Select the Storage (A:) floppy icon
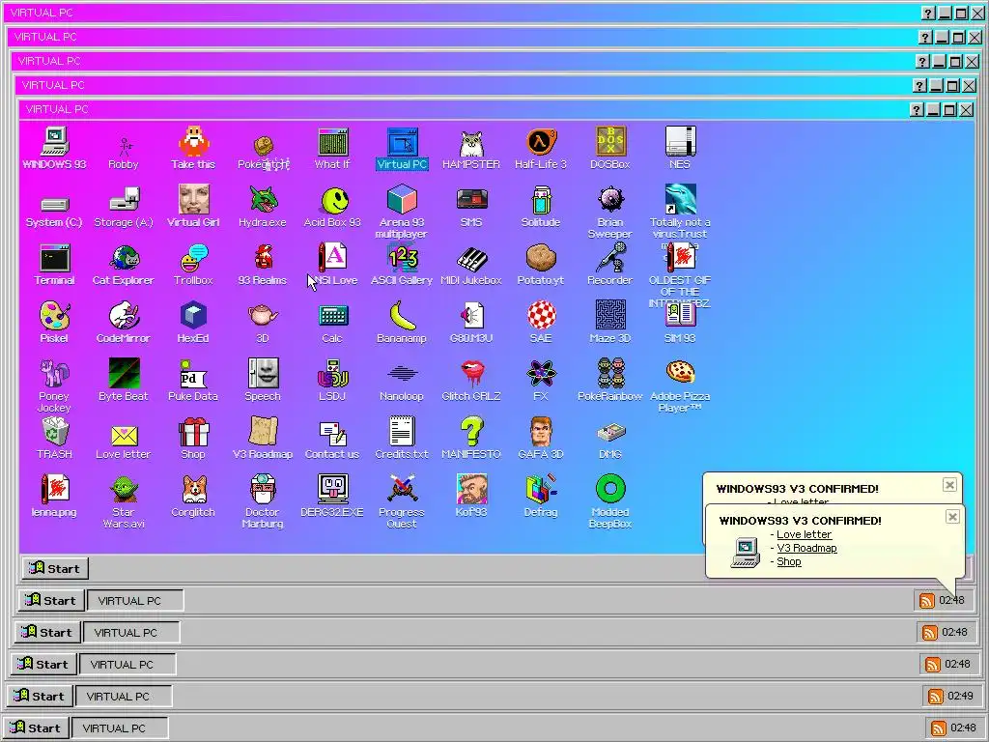Image resolution: width=989 pixels, height=742 pixels. pyautogui.click(x=124, y=207)
